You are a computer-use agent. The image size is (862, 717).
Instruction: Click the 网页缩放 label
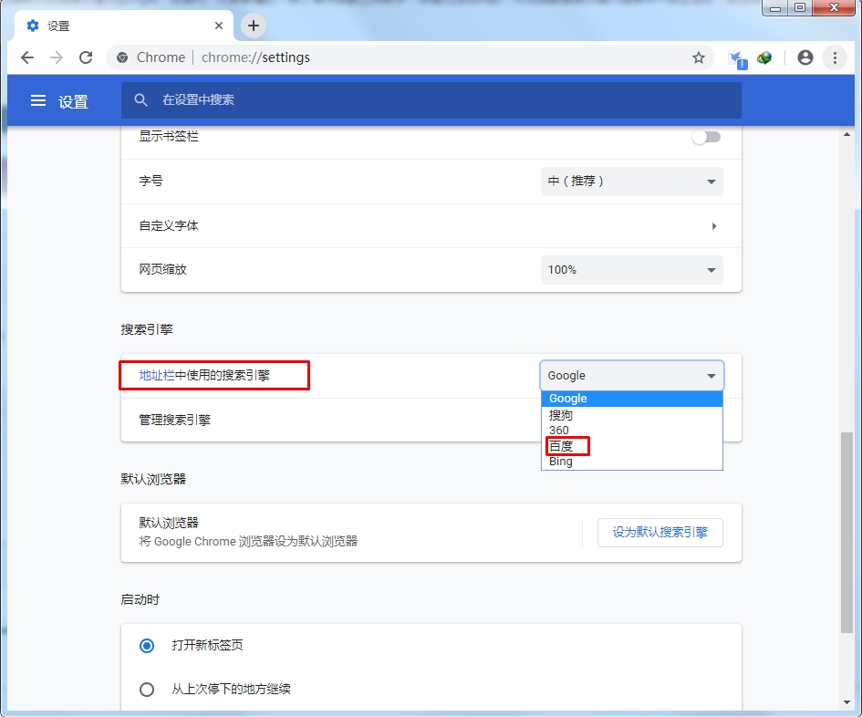[162, 269]
